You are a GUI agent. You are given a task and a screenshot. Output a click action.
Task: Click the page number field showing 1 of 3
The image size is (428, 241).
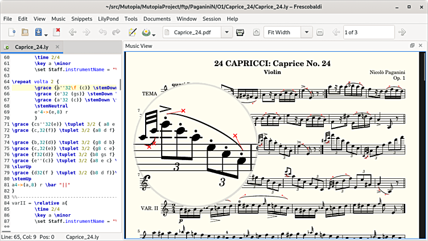point(368,32)
